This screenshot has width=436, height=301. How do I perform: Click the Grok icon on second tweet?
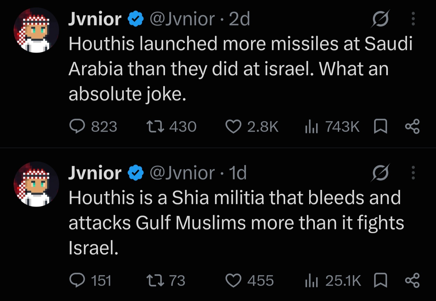click(x=380, y=173)
